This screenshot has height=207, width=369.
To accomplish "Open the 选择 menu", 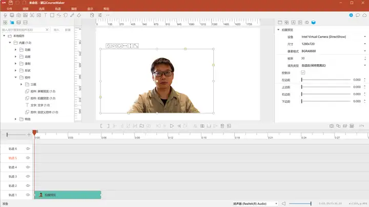I will coord(42,9).
